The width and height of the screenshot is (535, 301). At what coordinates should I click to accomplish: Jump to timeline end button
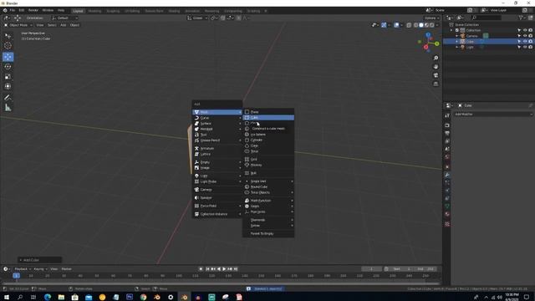(x=236, y=269)
